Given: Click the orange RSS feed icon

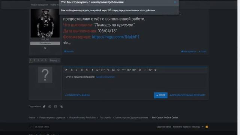Looking at the screenshot, I should 207,127.
